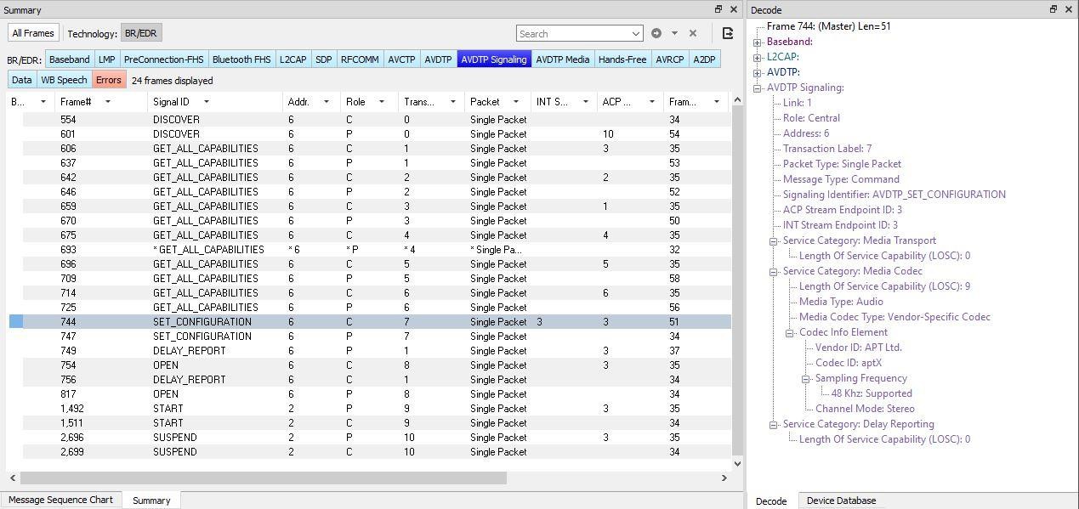Collapse the Sampling Frequency node
Viewport: 1079px width, 509px height.
(x=806, y=378)
